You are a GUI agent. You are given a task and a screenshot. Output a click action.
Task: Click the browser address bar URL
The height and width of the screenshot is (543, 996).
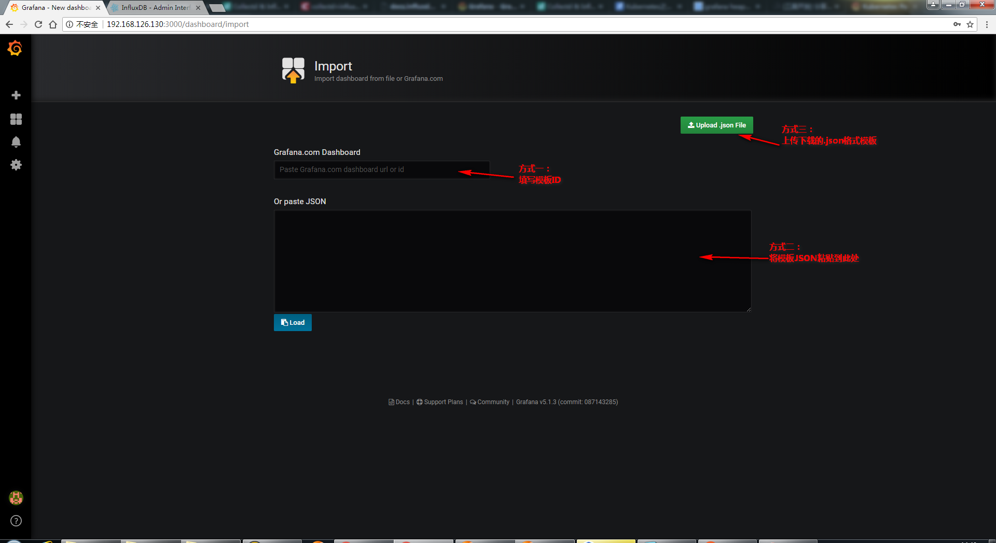pos(178,24)
